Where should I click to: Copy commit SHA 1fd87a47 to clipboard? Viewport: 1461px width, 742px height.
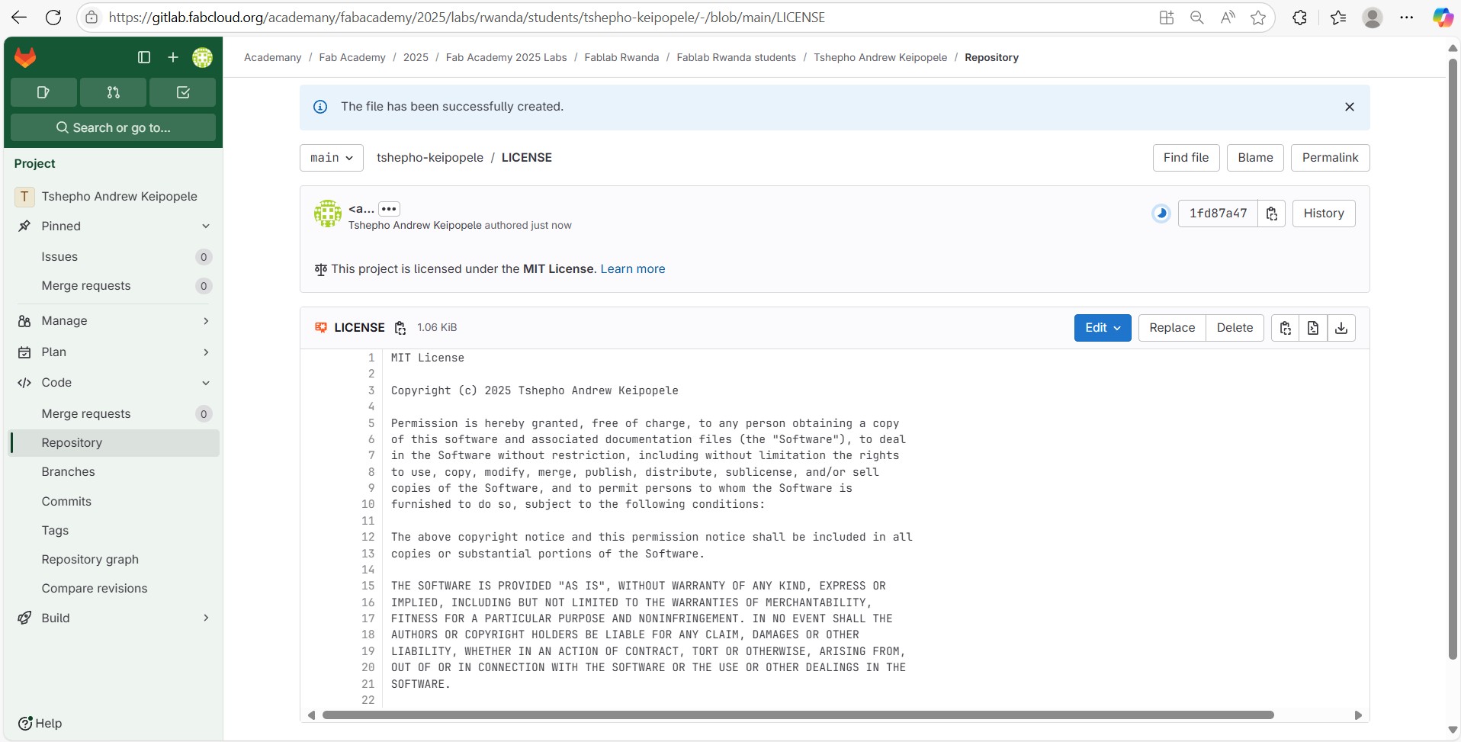[x=1271, y=214]
